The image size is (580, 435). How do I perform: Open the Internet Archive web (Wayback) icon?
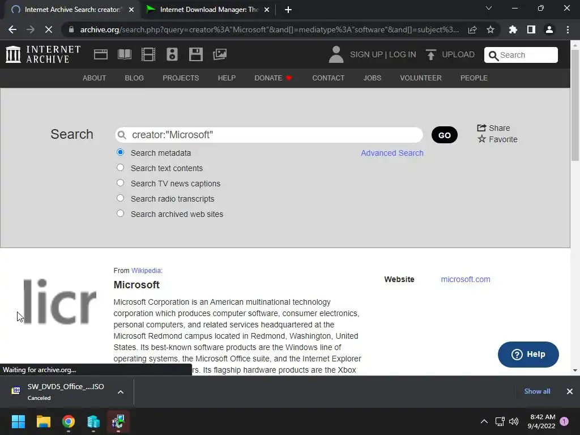click(101, 54)
